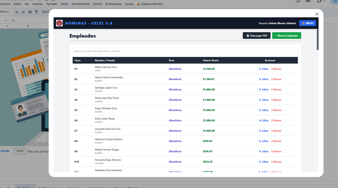Screen dimensions: 338x188
Task: Edit employee A8 Valentina Chávez Medina
Action: point(264,141)
